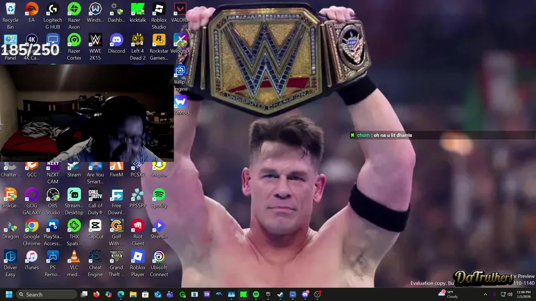Launch WeMod desktop shortcut
536x301 pixels.
(180, 105)
